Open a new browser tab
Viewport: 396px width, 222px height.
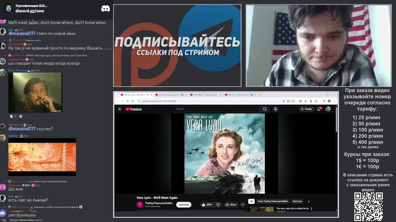tap(260, 95)
